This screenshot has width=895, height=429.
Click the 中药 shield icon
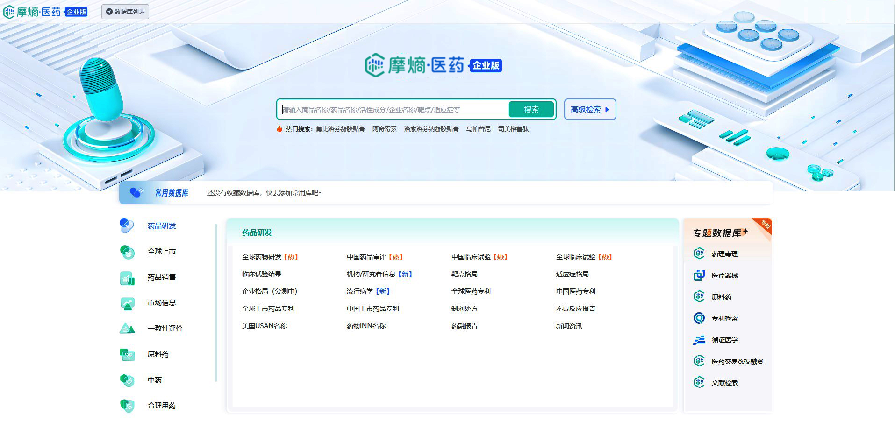(127, 380)
